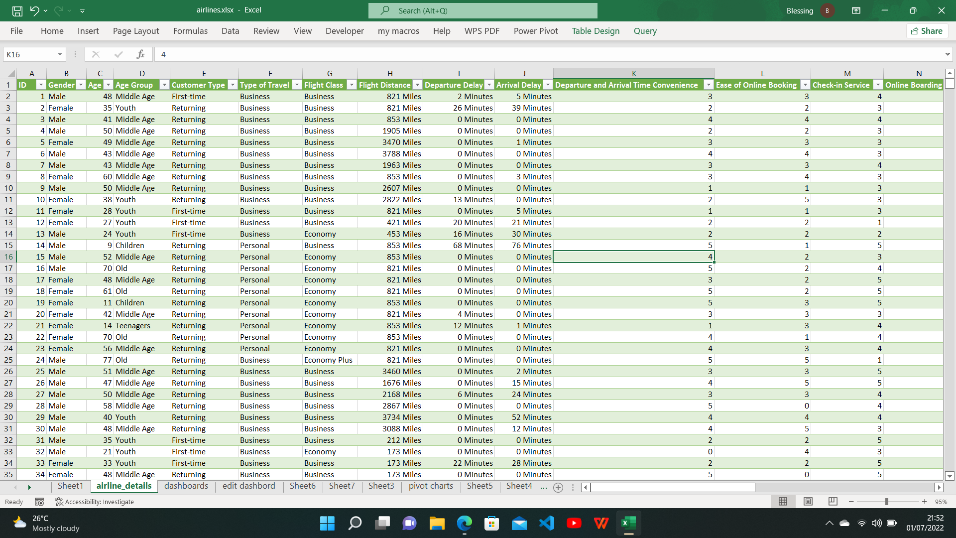
Task: Select column K header
Action: point(633,73)
